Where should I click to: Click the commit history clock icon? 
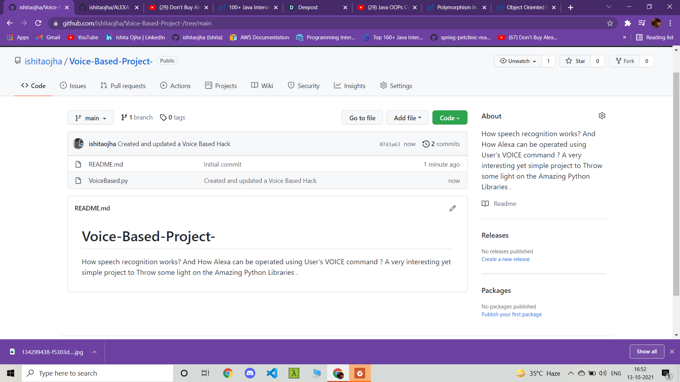[426, 144]
